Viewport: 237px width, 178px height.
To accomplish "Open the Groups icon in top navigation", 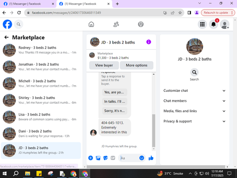I will pos(141,24).
